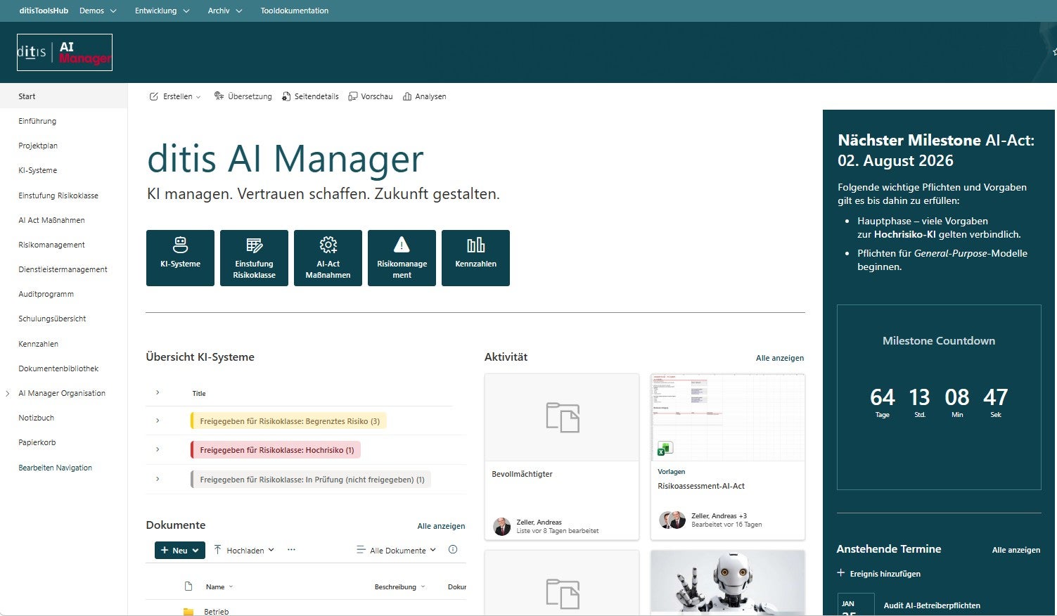Open Tooldokumentation in the top bar

click(294, 11)
